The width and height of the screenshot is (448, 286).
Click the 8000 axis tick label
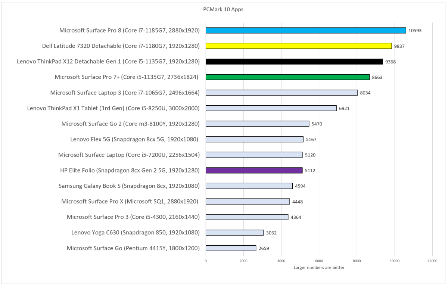point(357,261)
